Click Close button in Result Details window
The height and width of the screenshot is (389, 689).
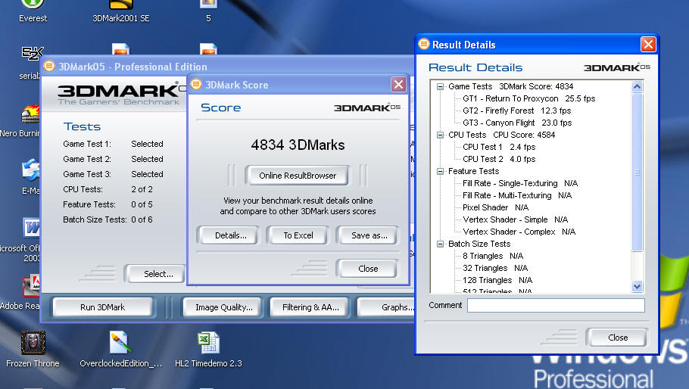617,338
